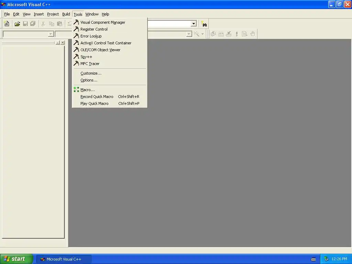Select Error Lookup tool entry
The image size is (352, 264).
[x=110, y=36]
